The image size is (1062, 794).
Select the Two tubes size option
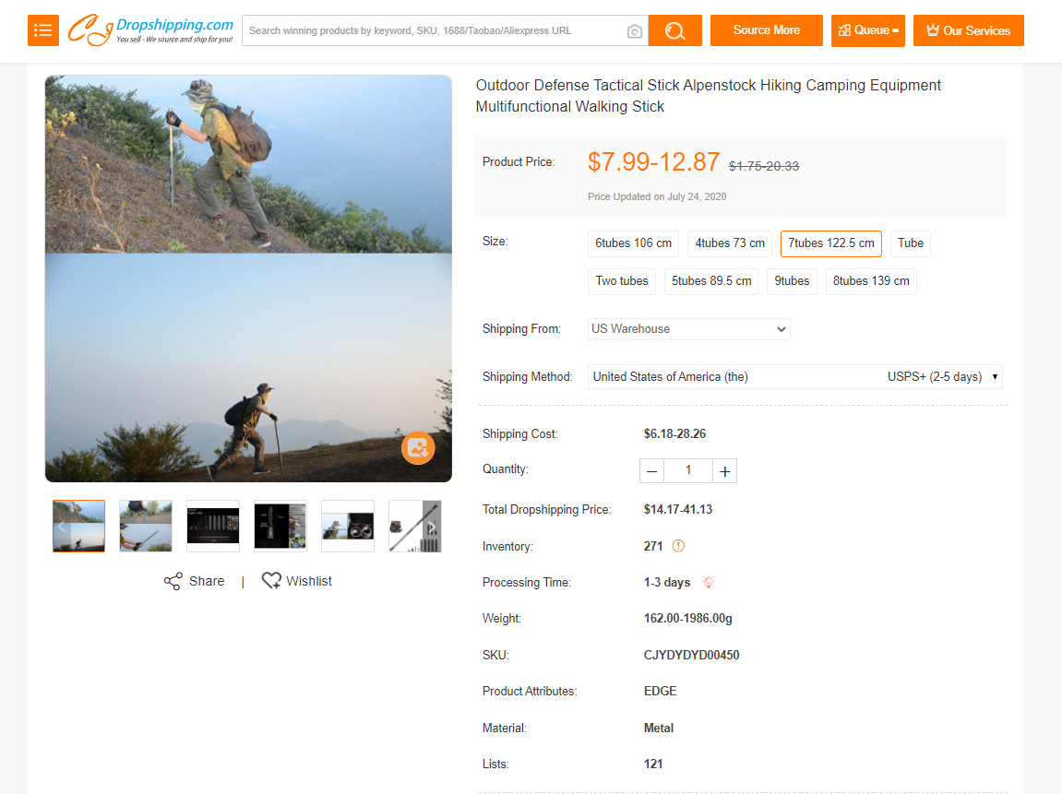coord(621,281)
